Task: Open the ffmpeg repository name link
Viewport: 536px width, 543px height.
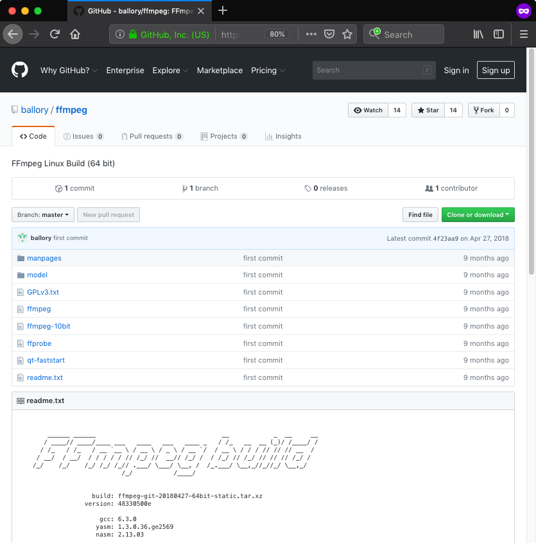Action: point(71,110)
